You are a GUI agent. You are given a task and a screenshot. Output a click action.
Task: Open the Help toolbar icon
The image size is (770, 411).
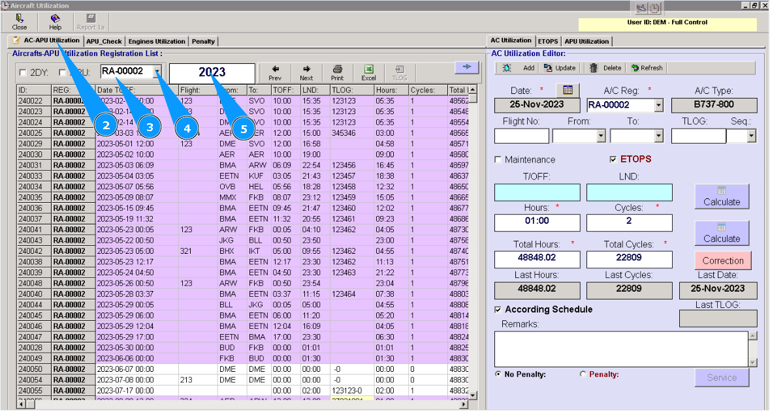[56, 22]
